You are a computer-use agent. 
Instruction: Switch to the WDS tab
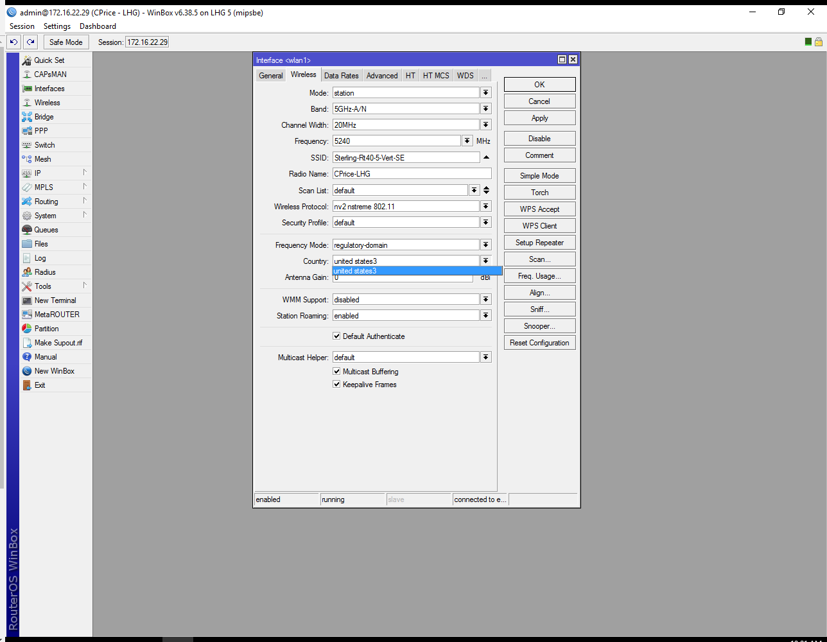pyautogui.click(x=466, y=76)
